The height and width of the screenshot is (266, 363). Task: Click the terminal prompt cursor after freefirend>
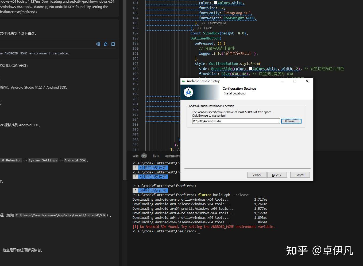pos(199,231)
